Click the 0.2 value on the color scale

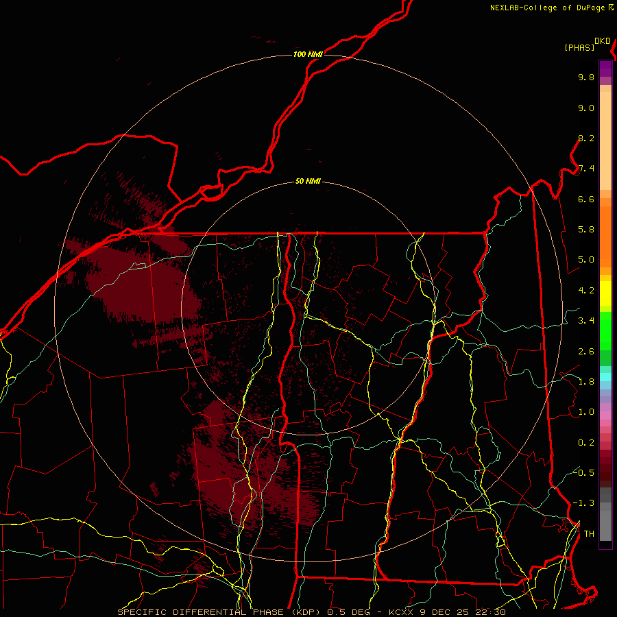(586, 443)
